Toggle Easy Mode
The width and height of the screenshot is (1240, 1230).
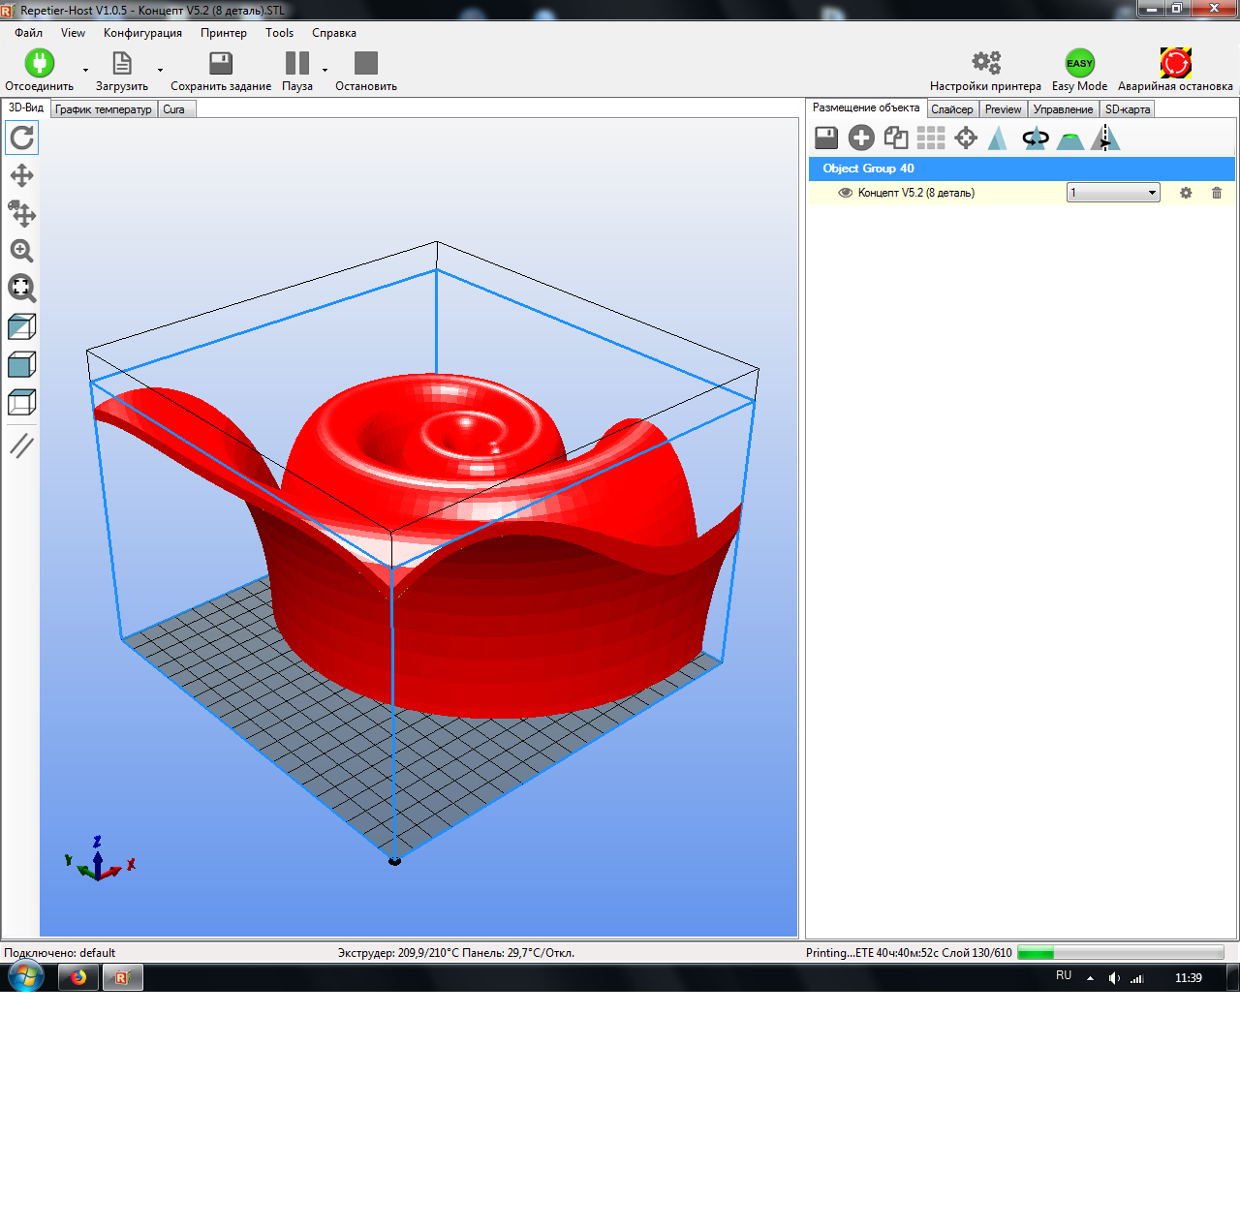(x=1078, y=63)
